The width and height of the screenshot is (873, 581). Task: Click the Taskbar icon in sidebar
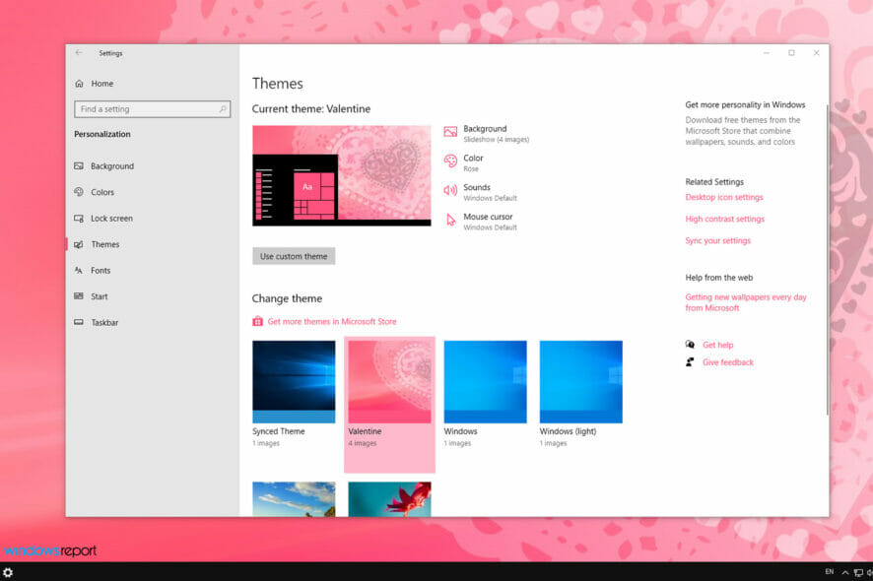click(79, 322)
